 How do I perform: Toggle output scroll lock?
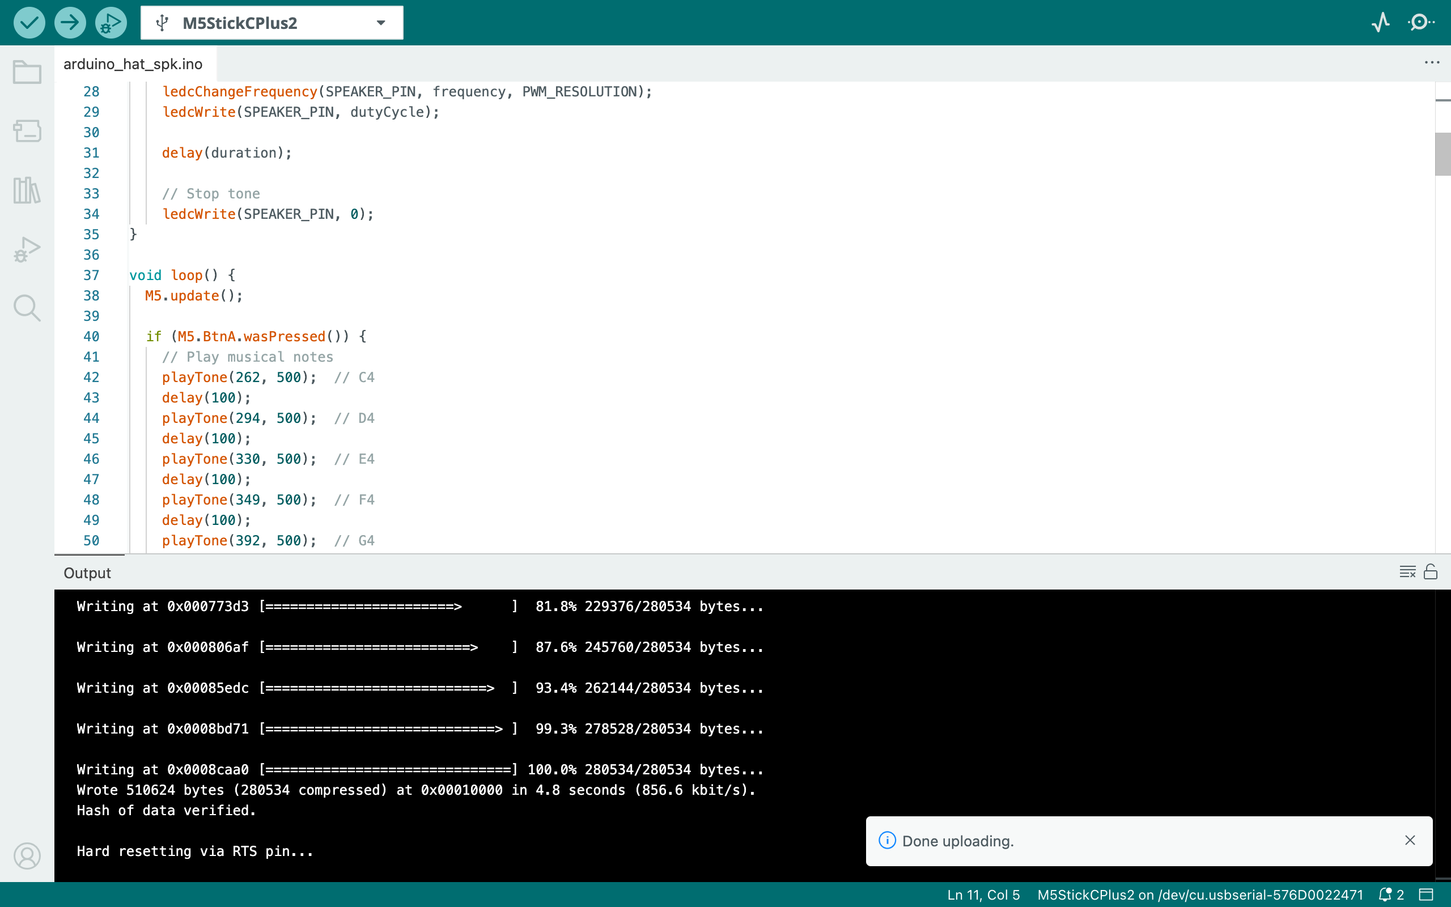click(x=1431, y=571)
